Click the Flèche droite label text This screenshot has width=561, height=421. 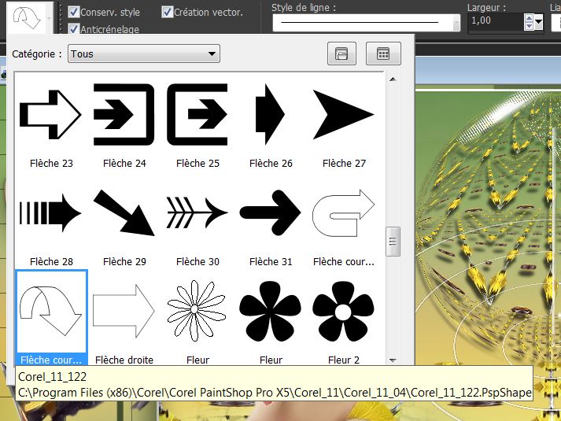(124, 360)
